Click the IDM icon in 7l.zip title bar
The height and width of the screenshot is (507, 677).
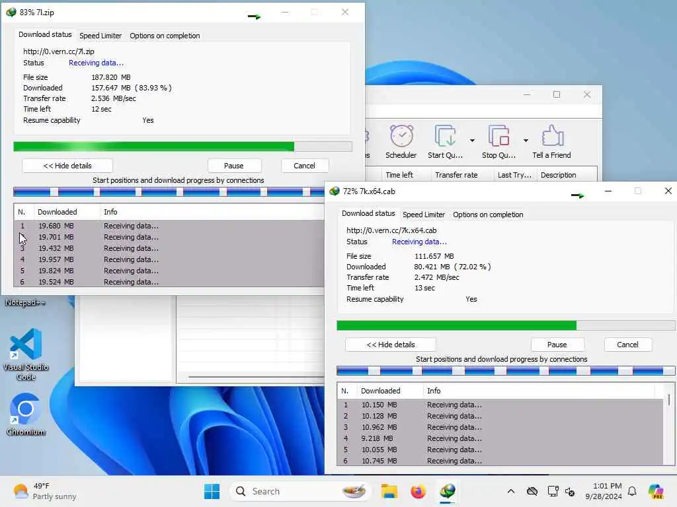[11, 12]
